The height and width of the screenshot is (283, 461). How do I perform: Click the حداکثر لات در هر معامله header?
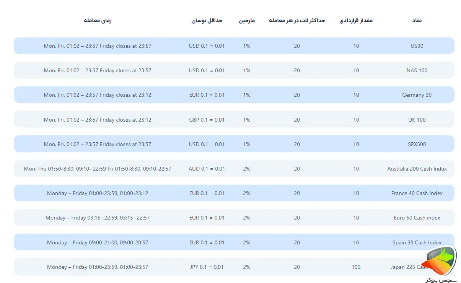[x=297, y=21]
